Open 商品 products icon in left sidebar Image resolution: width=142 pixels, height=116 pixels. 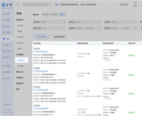[x=4, y=20]
